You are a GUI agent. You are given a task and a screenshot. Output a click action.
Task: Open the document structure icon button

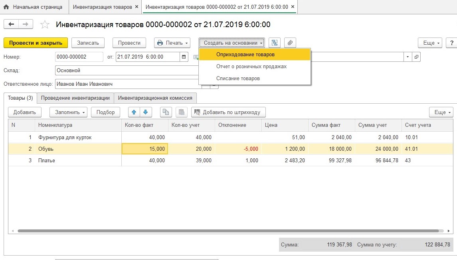click(275, 43)
